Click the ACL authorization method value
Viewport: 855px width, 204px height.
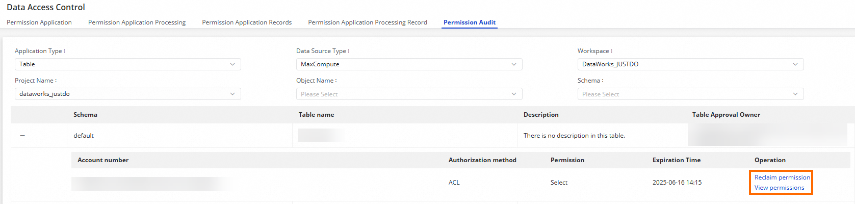(454, 183)
